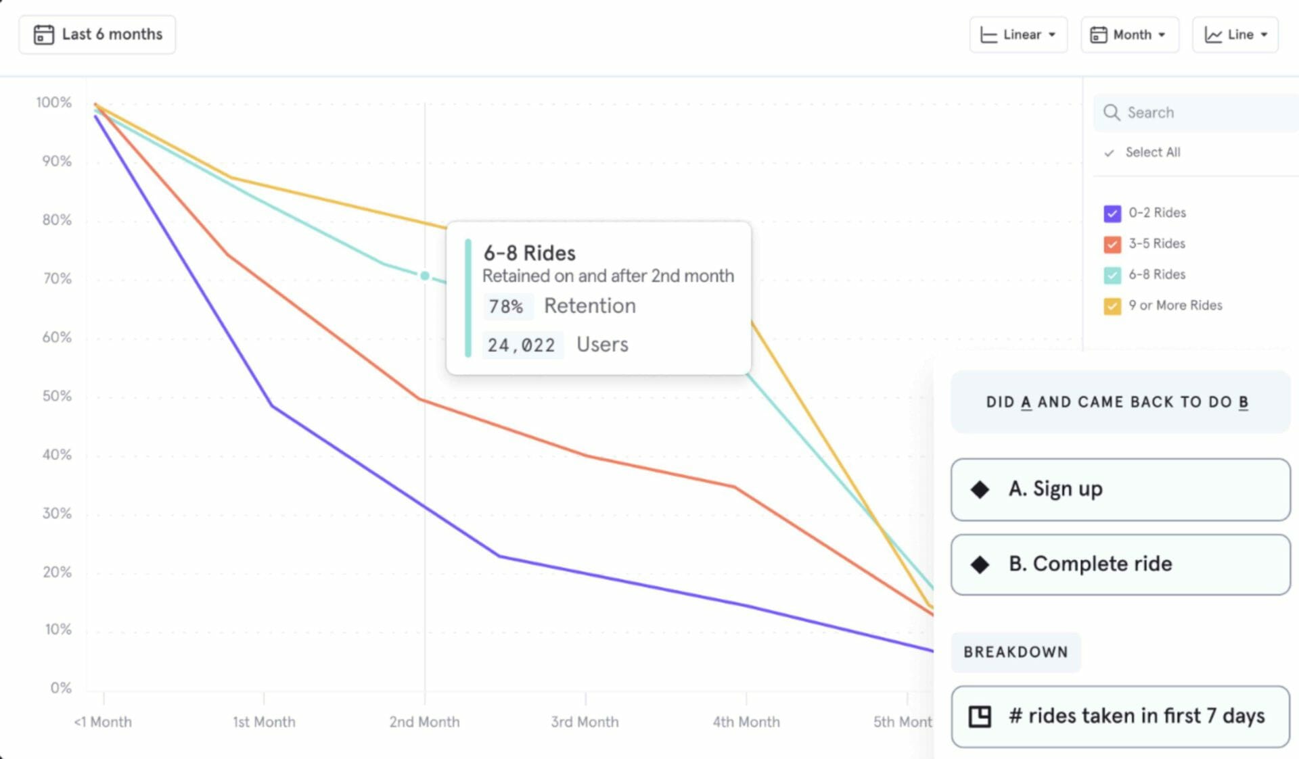Click the calendar icon beside Last 6 months
This screenshot has height=759, width=1299.
(44, 34)
